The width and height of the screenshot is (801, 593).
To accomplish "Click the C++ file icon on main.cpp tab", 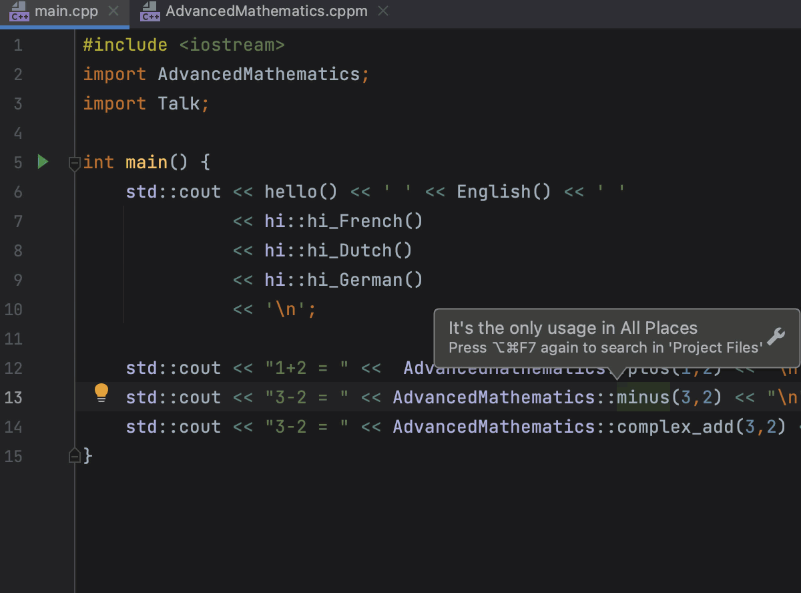I will click(x=19, y=11).
